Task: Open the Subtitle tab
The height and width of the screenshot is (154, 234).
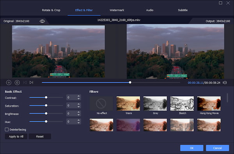Action: [183, 10]
